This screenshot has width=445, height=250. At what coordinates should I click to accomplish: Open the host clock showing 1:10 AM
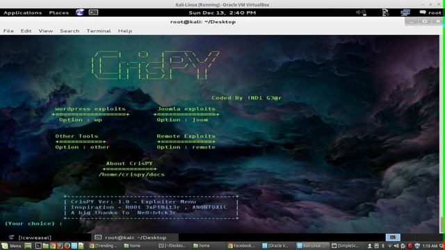pyautogui.click(x=430, y=246)
